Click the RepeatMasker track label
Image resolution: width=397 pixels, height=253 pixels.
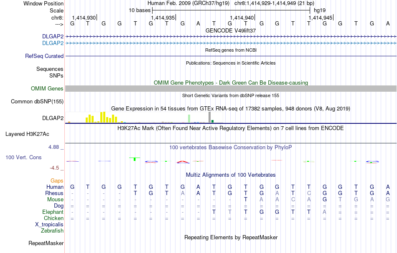46,243
